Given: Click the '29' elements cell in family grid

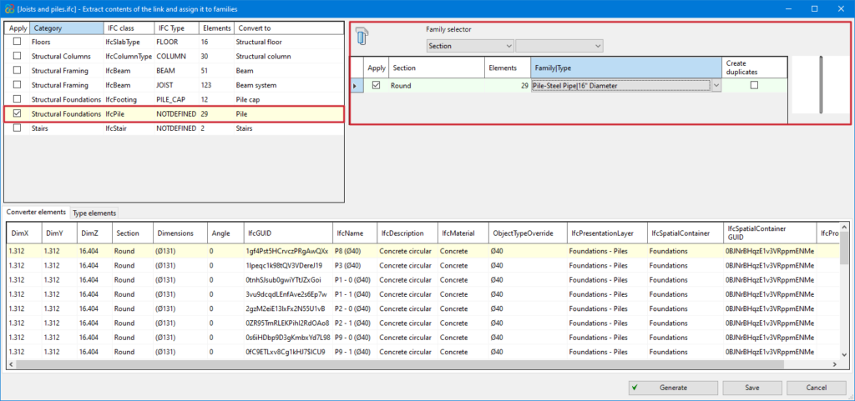Looking at the screenshot, I should (x=507, y=85).
